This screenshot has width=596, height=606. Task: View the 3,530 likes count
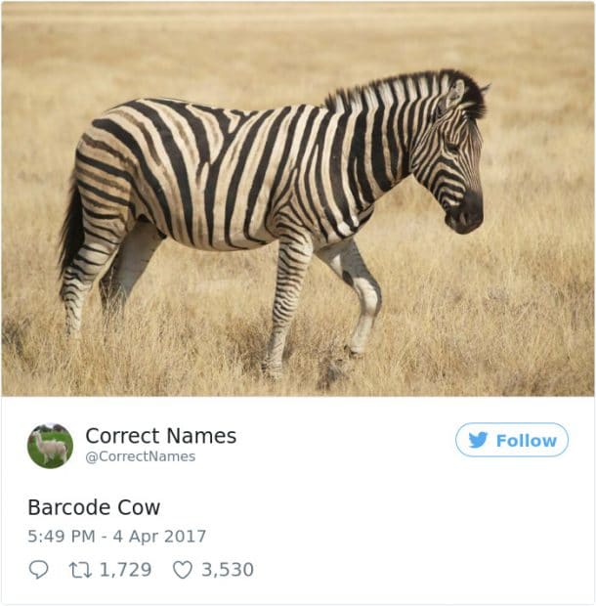tap(228, 570)
